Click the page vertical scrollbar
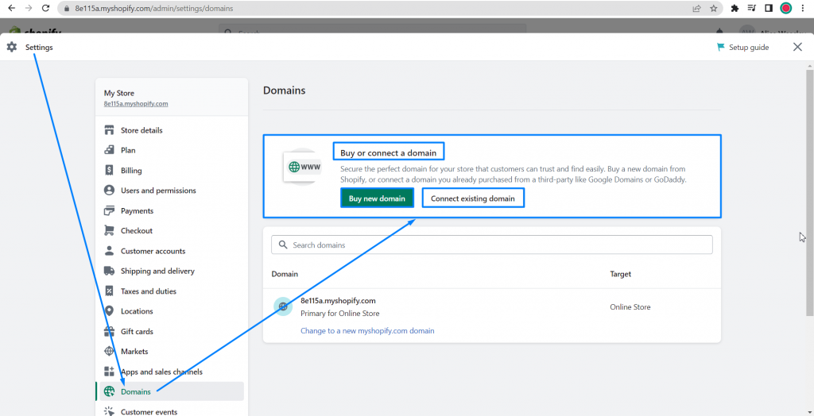814x416 pixels. pyautogui.click(x=809, y=192)
